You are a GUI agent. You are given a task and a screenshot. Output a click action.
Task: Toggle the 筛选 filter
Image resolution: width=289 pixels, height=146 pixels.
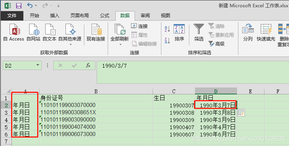click(x=199, y=32)
